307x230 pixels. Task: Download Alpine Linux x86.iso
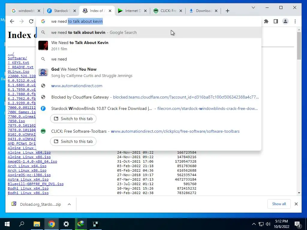[x=29, y=157]
